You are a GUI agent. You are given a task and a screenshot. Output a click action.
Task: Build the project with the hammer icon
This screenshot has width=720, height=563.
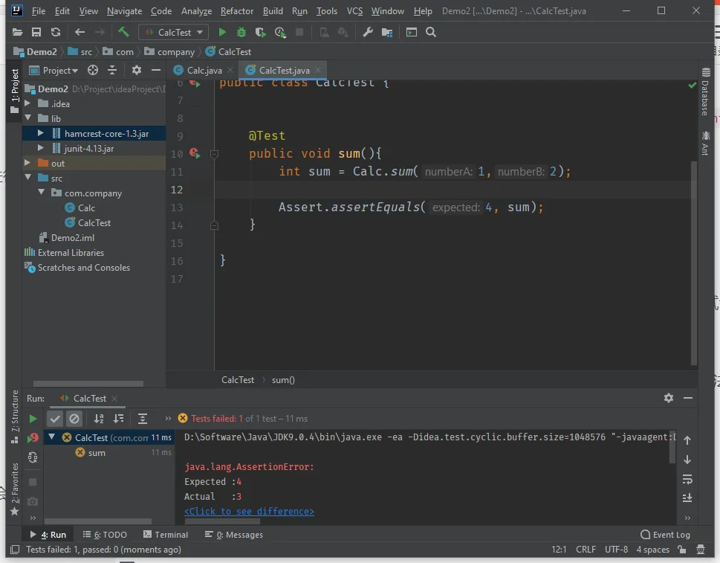coord(124,32)
